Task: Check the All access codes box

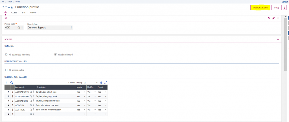Action: click(6, 70)
